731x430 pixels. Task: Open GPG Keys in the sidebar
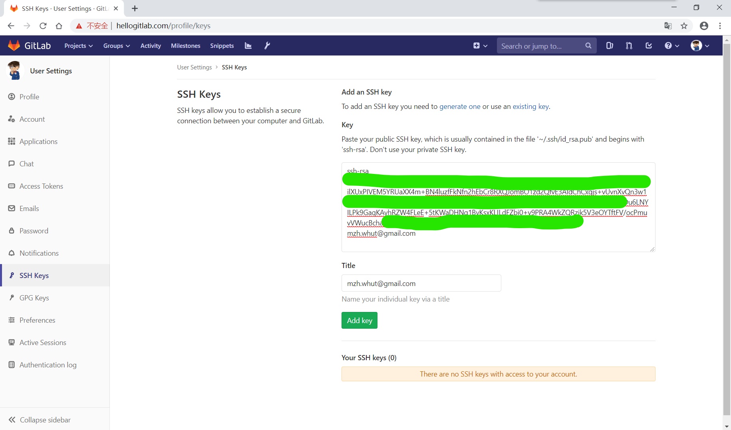(x=55, y=298)
